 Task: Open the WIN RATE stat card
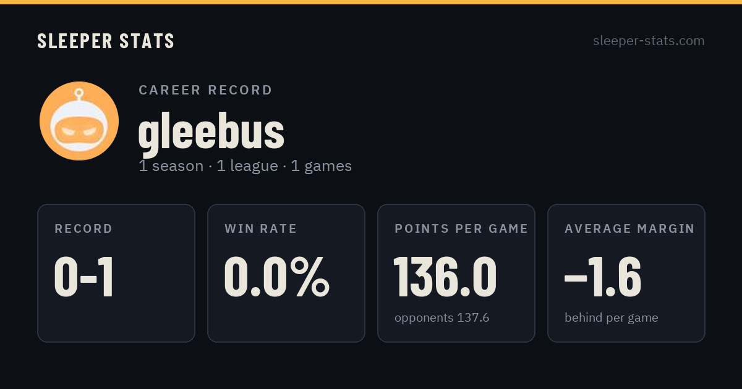tap(286, 273)
